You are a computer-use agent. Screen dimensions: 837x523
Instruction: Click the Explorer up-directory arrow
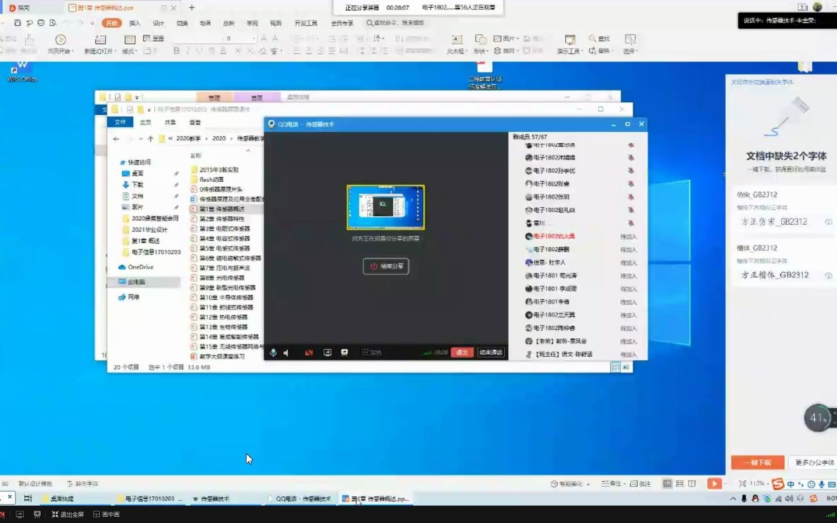tap(151, 138)
